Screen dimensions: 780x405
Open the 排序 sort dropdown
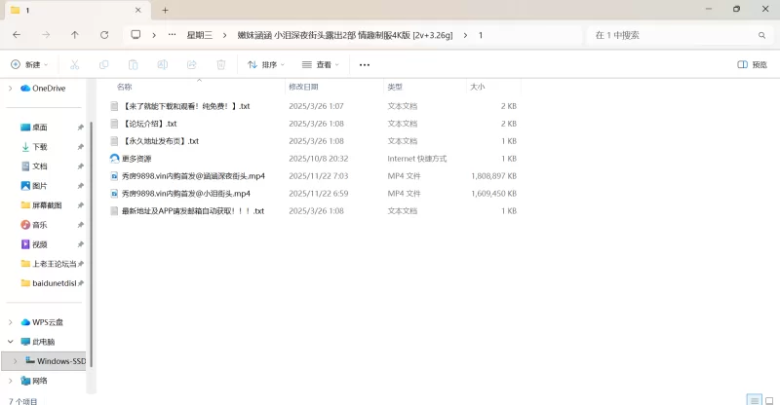(x=266, y=65)
